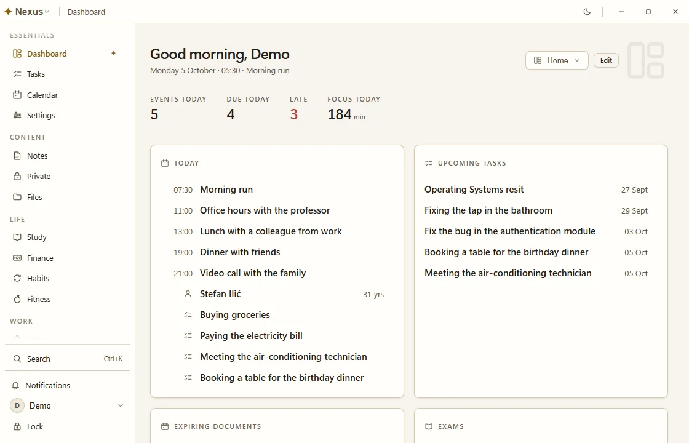The image size is (689, 443).
Task: Open the Files folder icon
Action: [17, 197]
